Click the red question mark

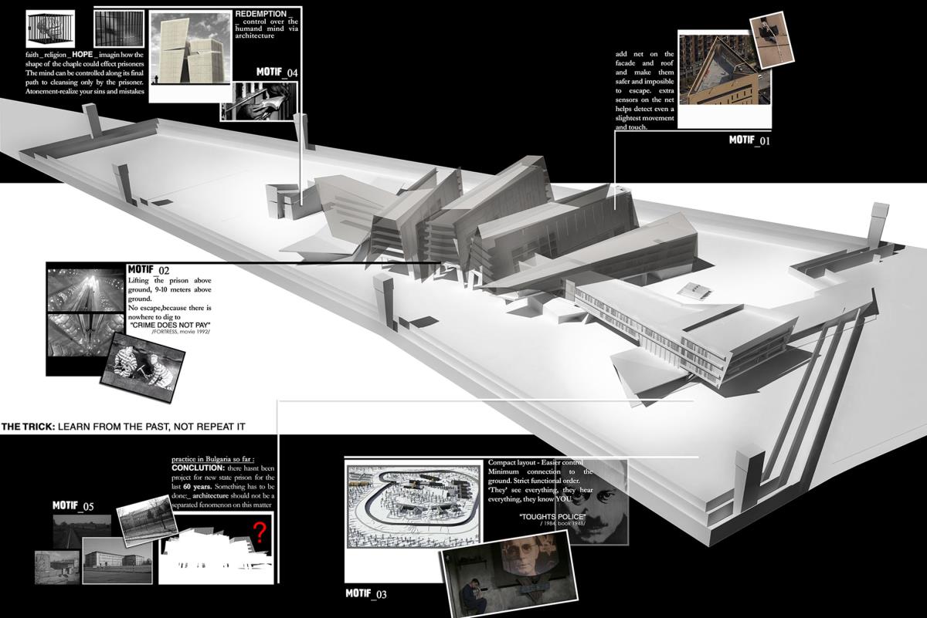tap(260, 533)
